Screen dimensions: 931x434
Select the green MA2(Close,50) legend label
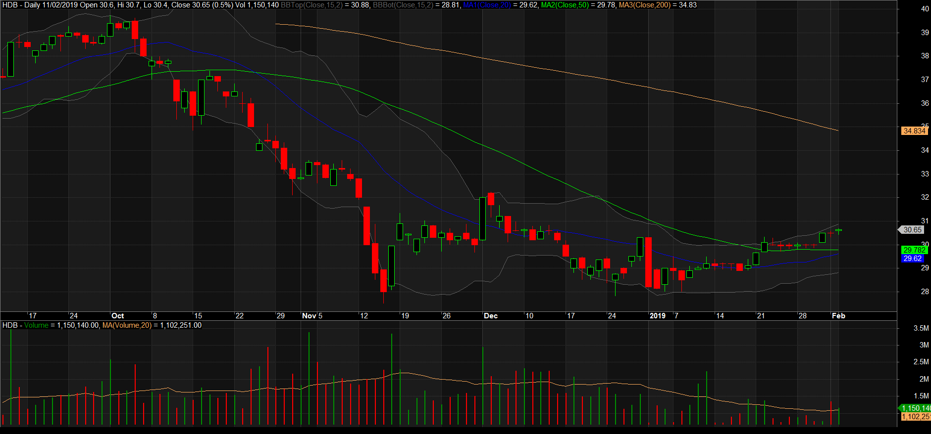coord(565,5)
